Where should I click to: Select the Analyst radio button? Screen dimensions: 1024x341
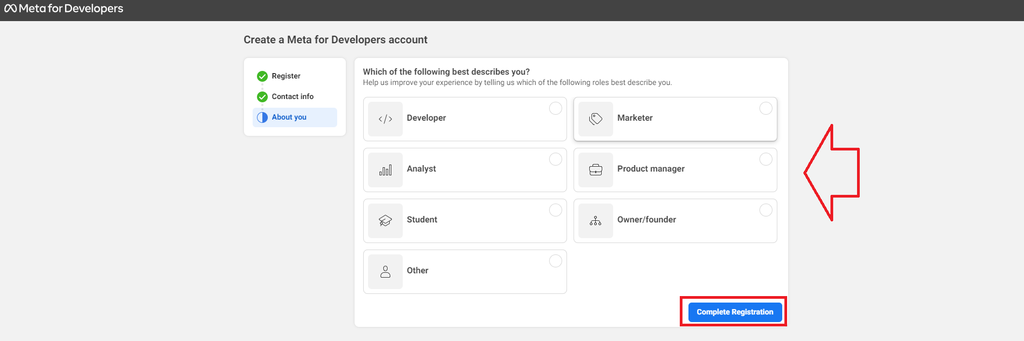[x=556, y=159]
